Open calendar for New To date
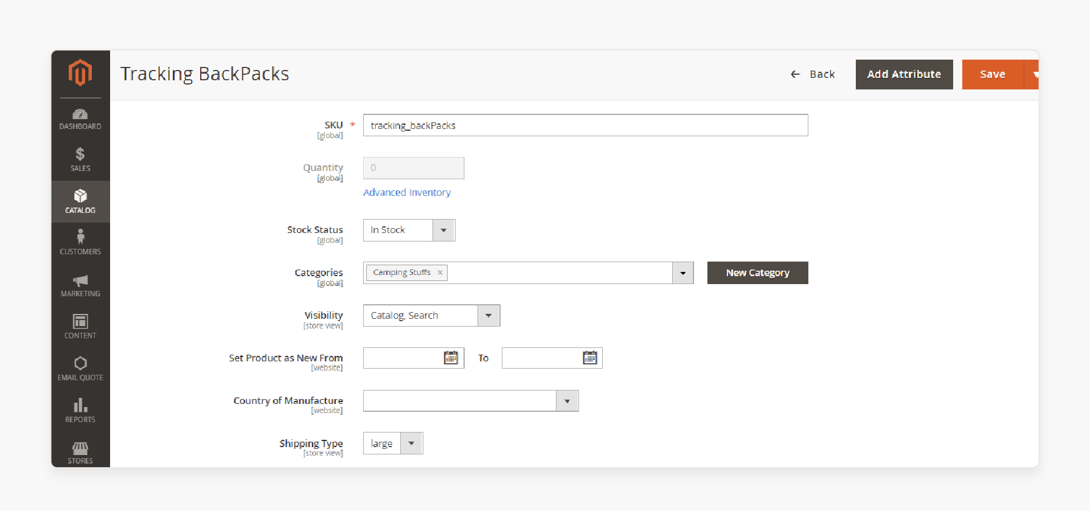This screenshot has height=511, width=1090. [x=590, y=358]
